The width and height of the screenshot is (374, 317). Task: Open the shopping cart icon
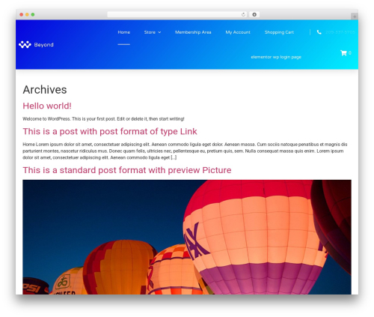[343, 53]
